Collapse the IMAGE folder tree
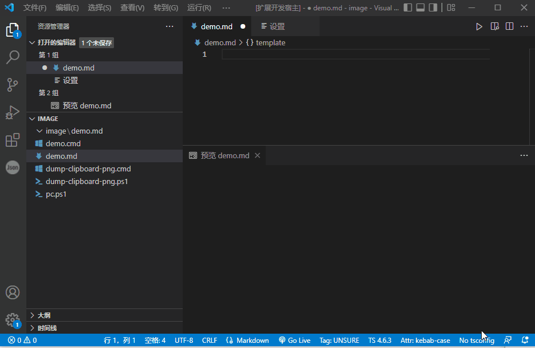535x348 pixels. click(32, 118)
